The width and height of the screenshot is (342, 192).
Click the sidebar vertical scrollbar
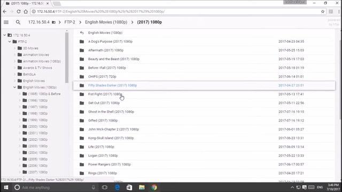[x=67, y=58]
